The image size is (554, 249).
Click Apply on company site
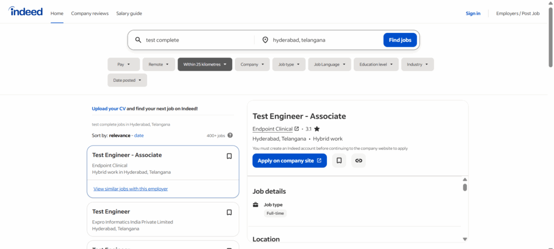coord(289,161)
